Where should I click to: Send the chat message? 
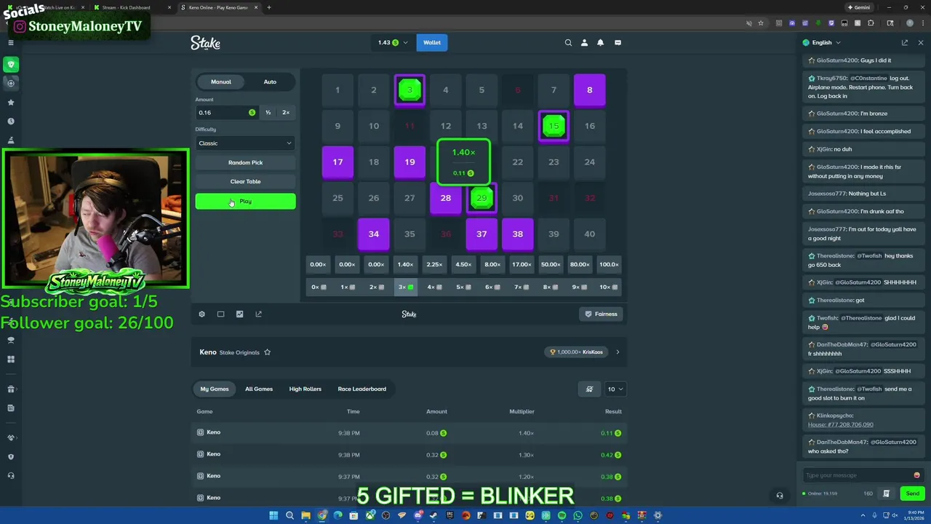[x=912, y=493]
